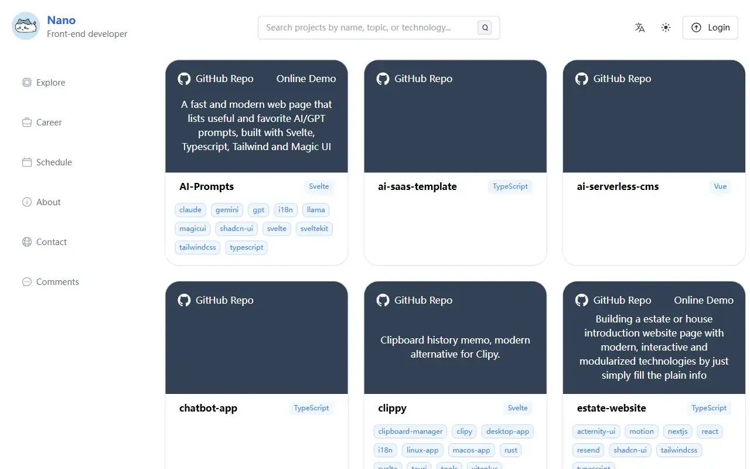Select the sveltekit tag
The image size is (750, 469).
coord(314,229)
